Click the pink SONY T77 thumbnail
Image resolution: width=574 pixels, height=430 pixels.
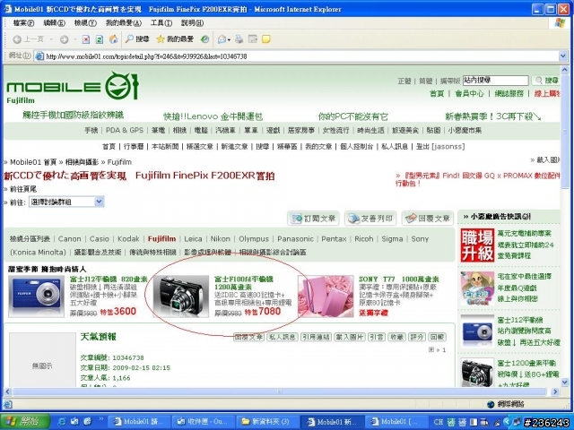click(x=326, y=297)
